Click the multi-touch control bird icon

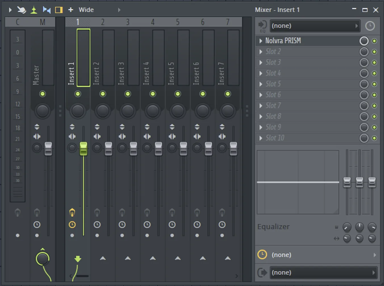(22, 10)
